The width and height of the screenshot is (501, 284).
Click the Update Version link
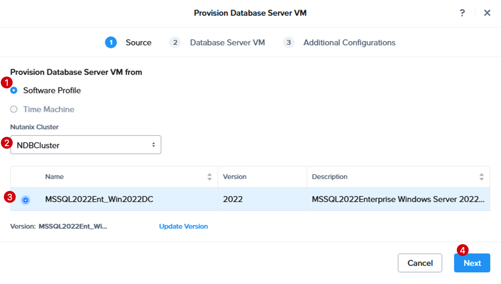(x=184, y=226)
